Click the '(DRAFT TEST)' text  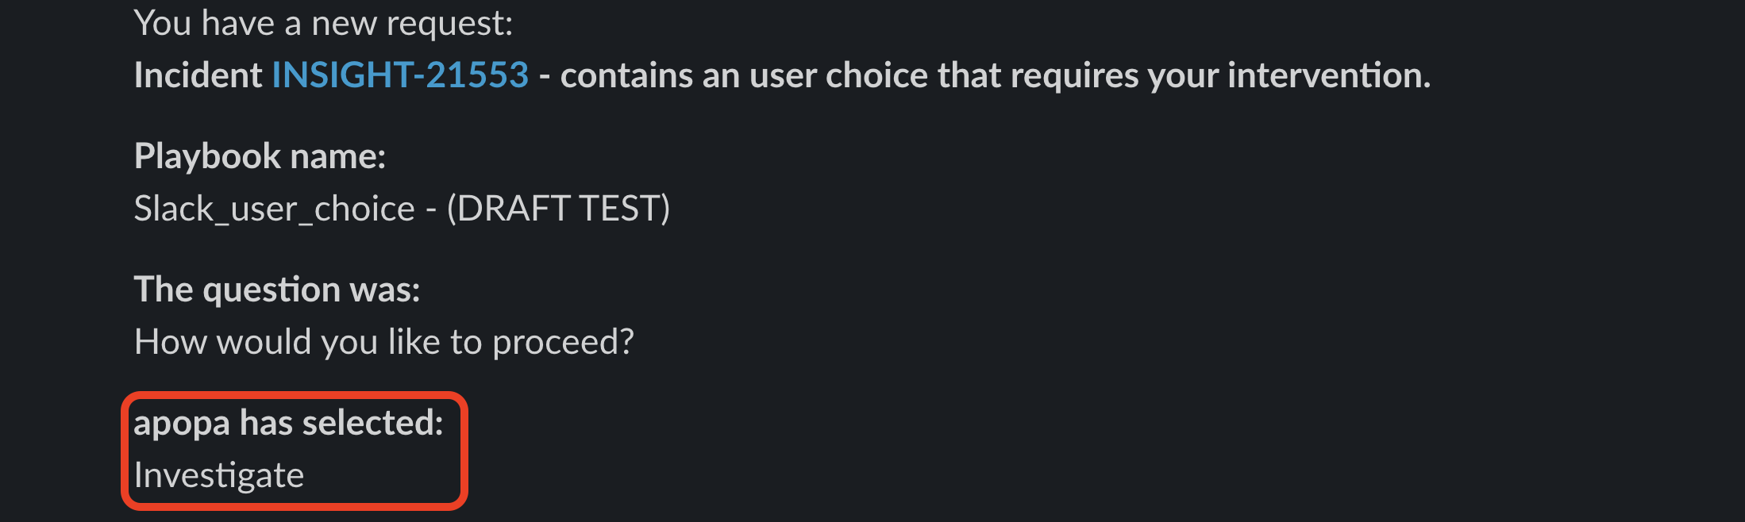(558, 209)
